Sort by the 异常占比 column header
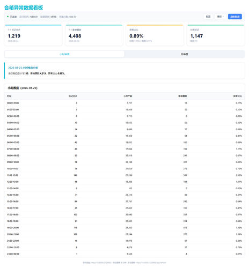The image size is (249, 268). tap(238, 96)
